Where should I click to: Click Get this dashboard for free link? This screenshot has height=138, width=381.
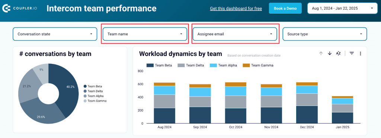236,9
